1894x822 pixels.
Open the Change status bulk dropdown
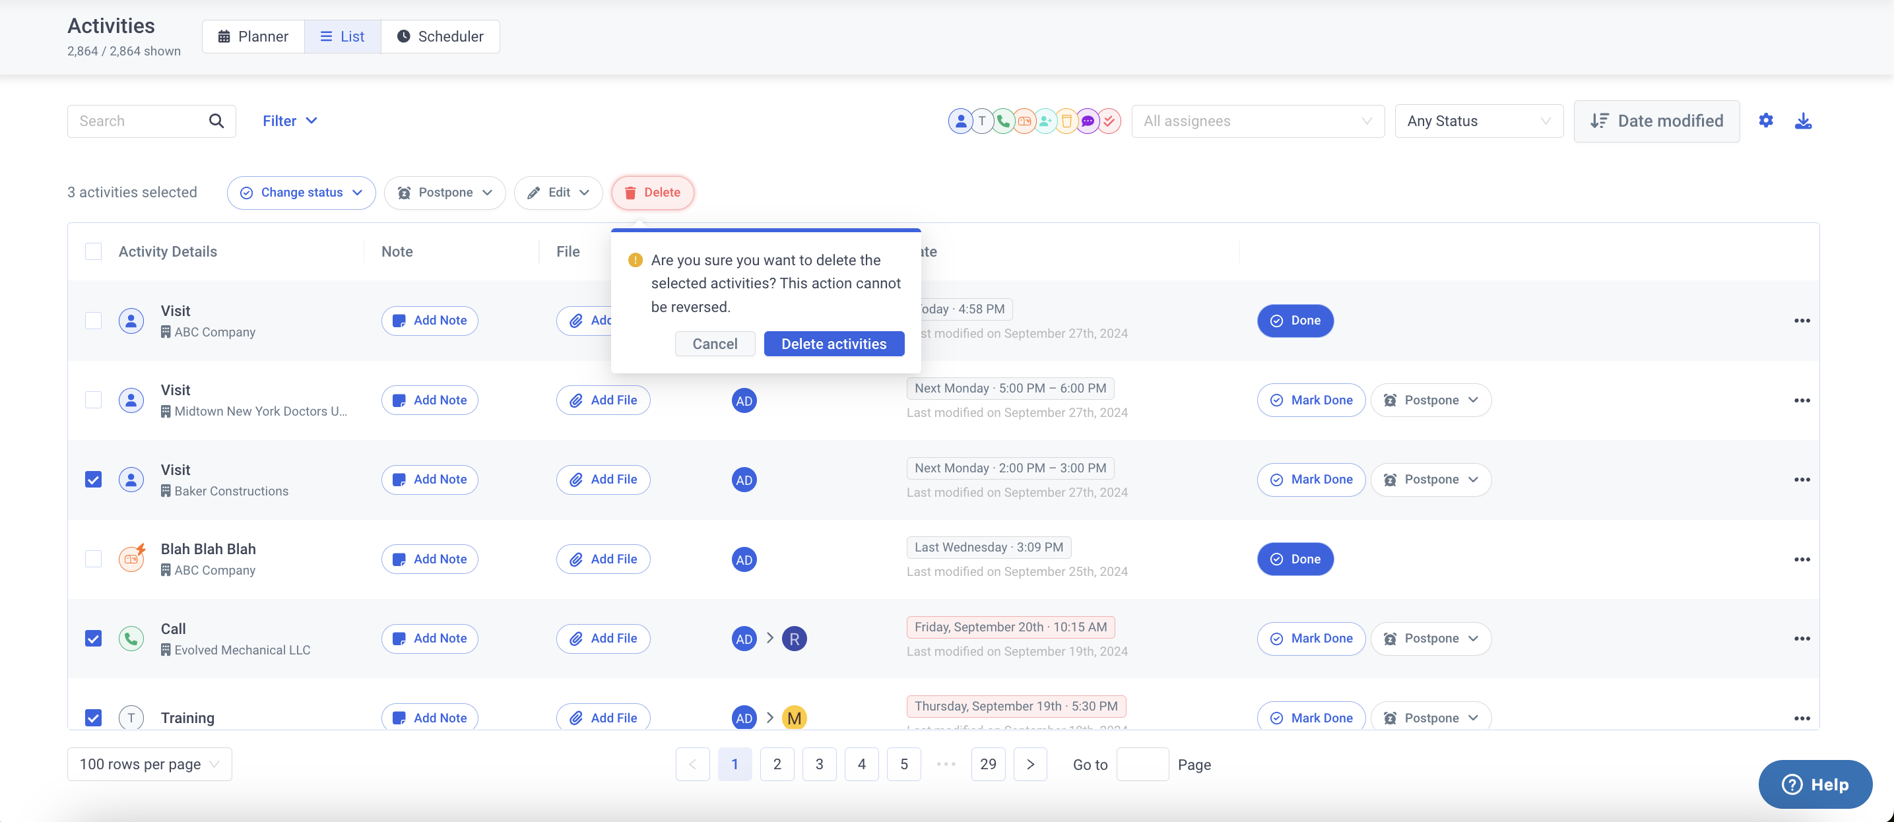302,193
